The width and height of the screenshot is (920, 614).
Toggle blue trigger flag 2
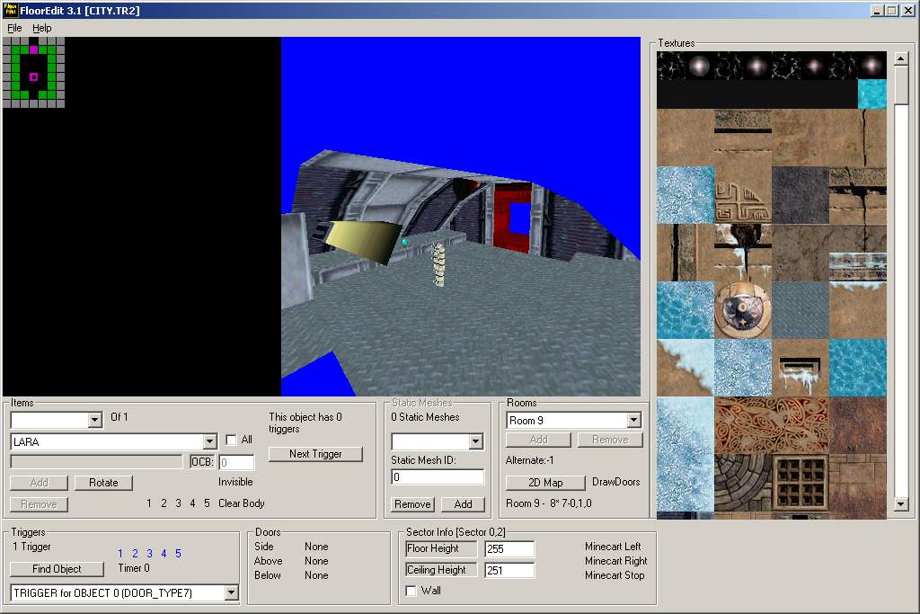point(135,554)
